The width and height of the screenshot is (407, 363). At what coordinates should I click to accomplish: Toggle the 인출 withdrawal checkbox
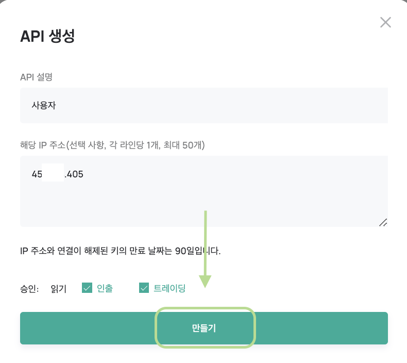pyautogui.click(x=87, y=288)
